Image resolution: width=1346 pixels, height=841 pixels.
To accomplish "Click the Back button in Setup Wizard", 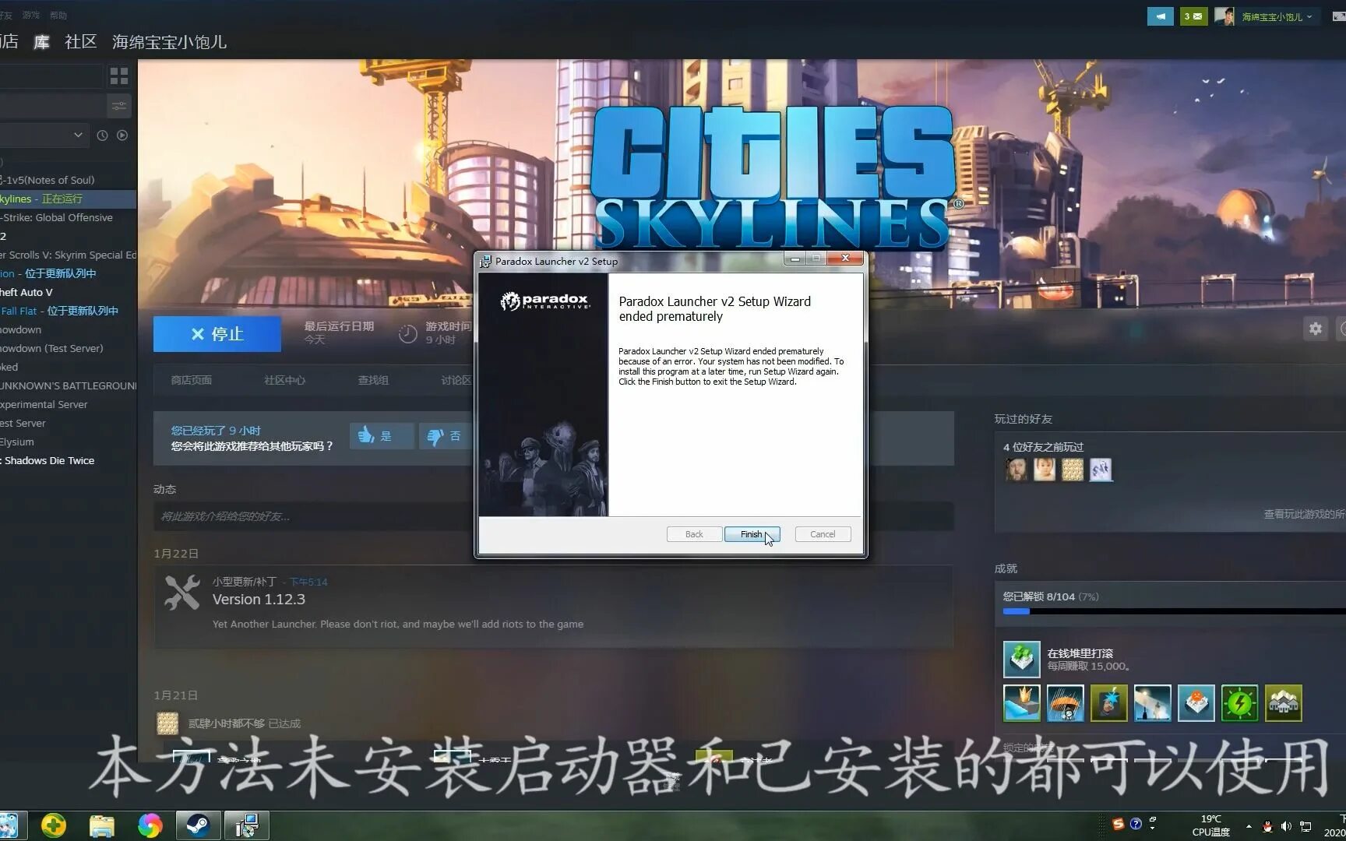I will point(694,534).
